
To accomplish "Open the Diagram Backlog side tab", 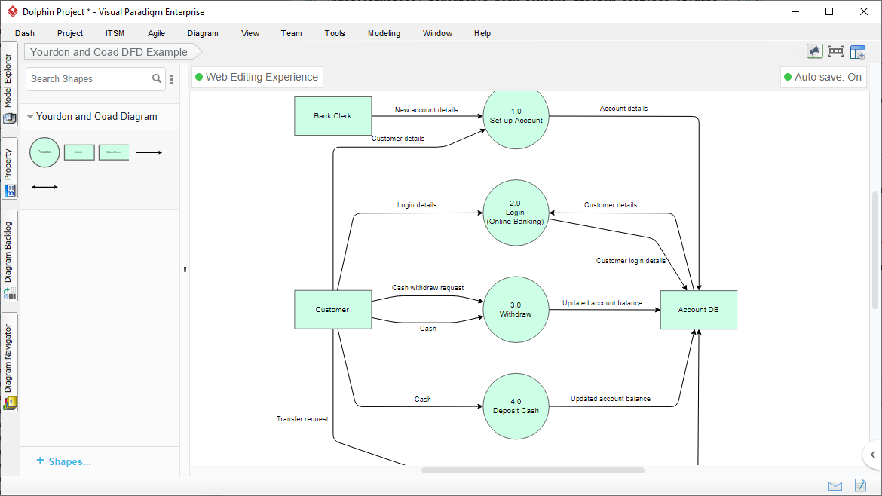I will (9, 256).
